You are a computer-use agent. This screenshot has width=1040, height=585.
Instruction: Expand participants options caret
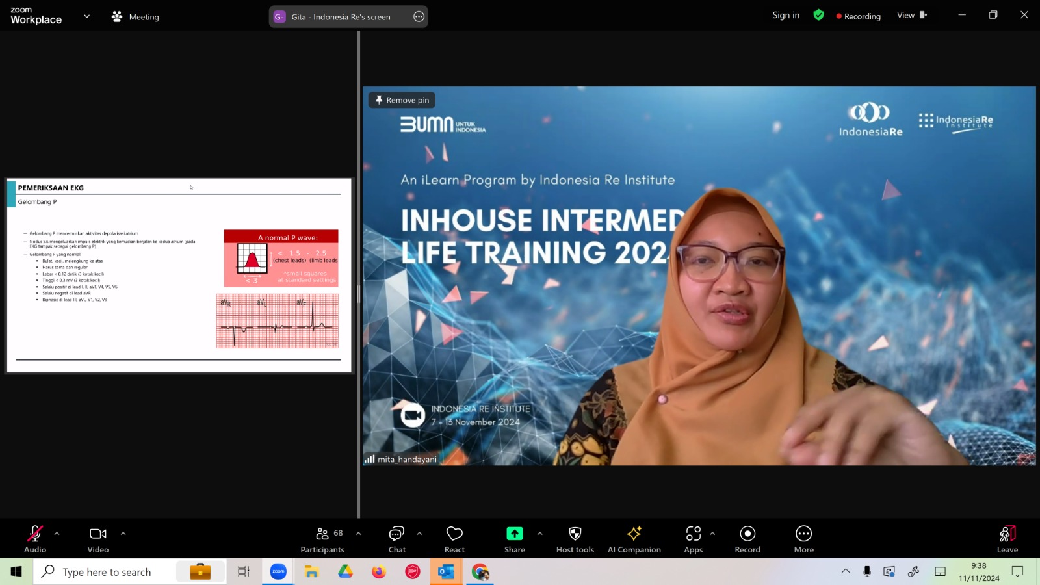tap(358, 534)
